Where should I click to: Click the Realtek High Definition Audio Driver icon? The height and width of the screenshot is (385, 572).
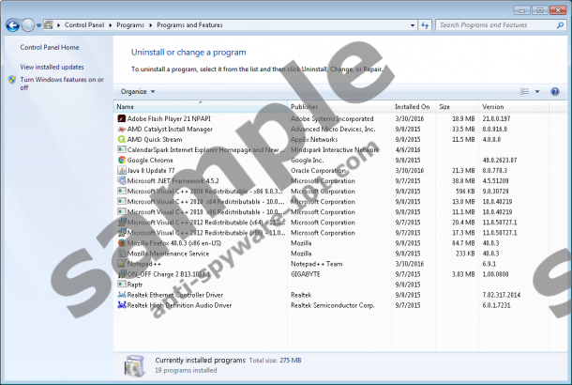(121, 304)
